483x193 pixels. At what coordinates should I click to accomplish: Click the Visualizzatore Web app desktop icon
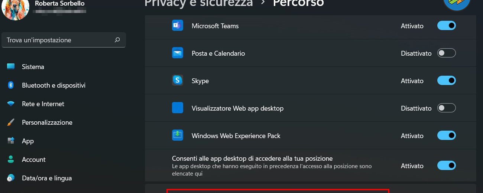tap(177, 108)
